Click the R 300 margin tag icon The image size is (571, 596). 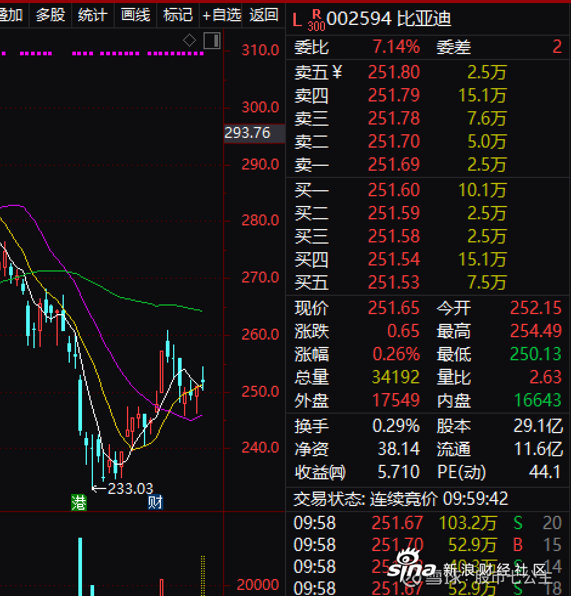coord(316,20)
